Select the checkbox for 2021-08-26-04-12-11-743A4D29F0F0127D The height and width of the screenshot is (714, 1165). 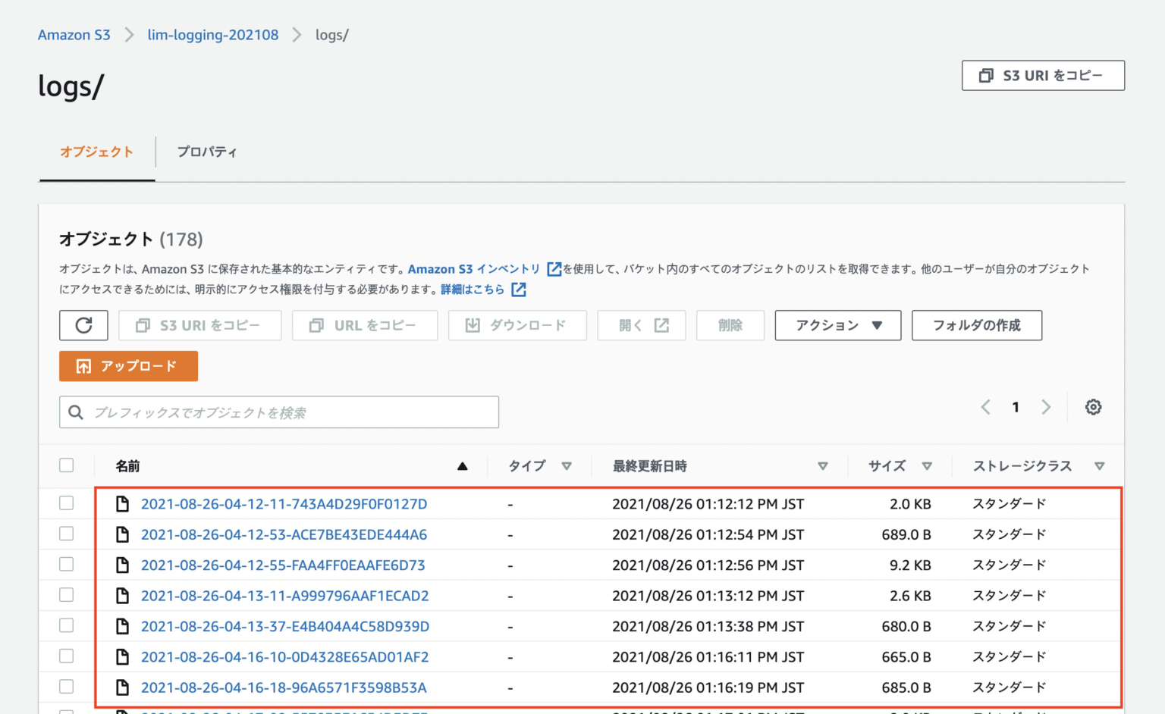click(x=66, y=503)
